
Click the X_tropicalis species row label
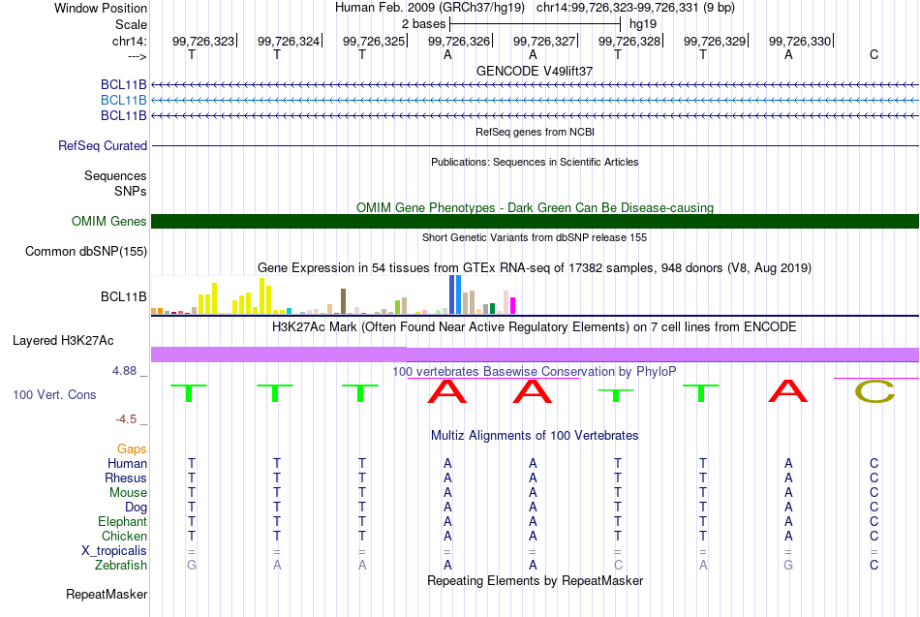click(114, 551)
